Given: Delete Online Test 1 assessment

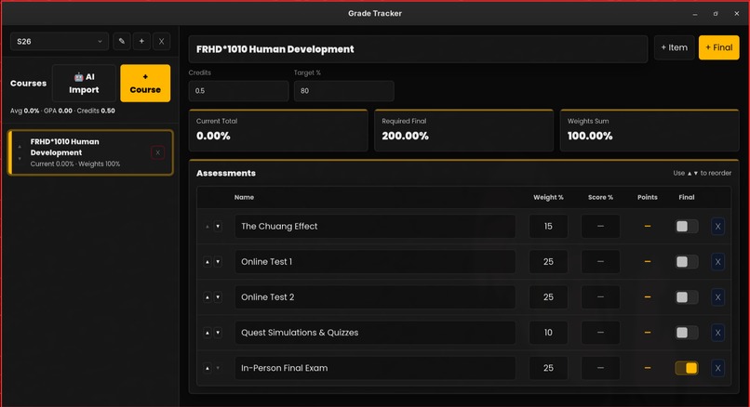Looking at the screenshot, I should point(717,262).
